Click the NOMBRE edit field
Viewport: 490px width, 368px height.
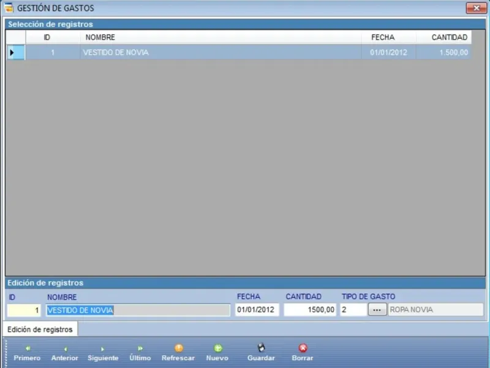point(138,310)
